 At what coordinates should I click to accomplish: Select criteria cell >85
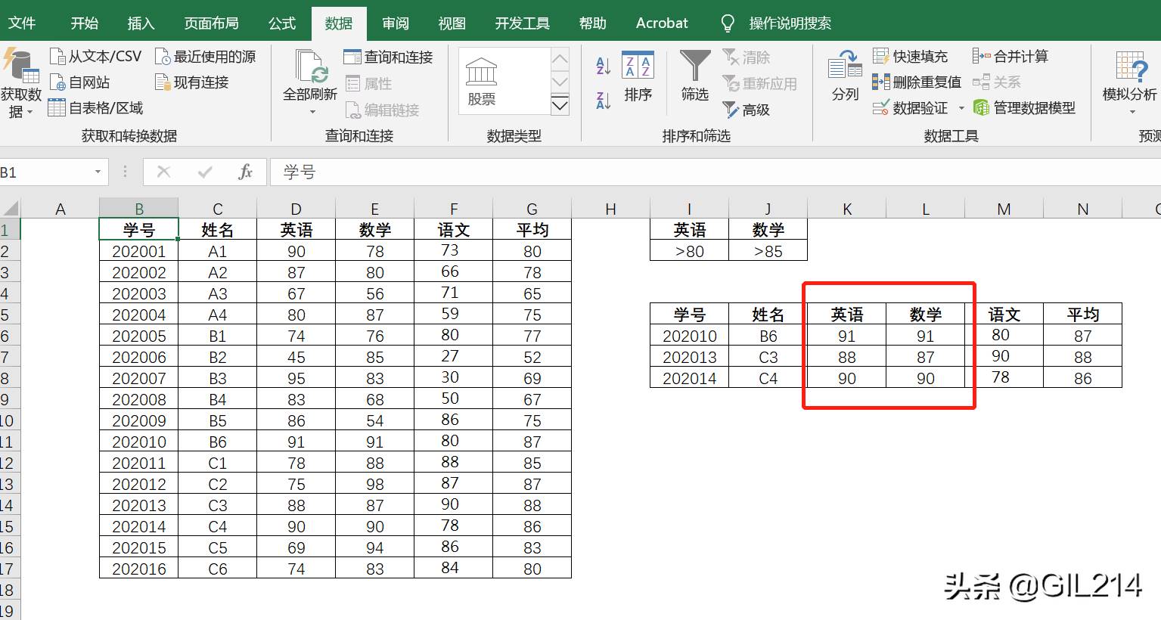(x=768, y=251)
